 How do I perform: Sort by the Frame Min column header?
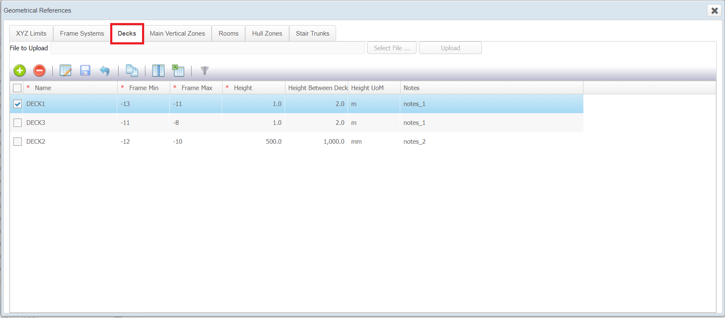pos(144,88)
